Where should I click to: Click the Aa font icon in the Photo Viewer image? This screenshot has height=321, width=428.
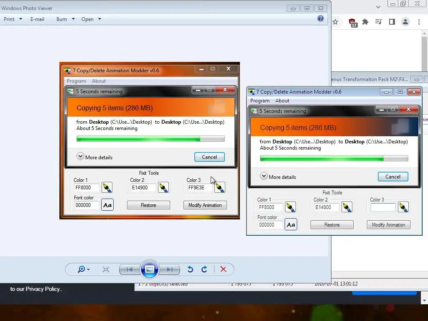click(107, 205)
